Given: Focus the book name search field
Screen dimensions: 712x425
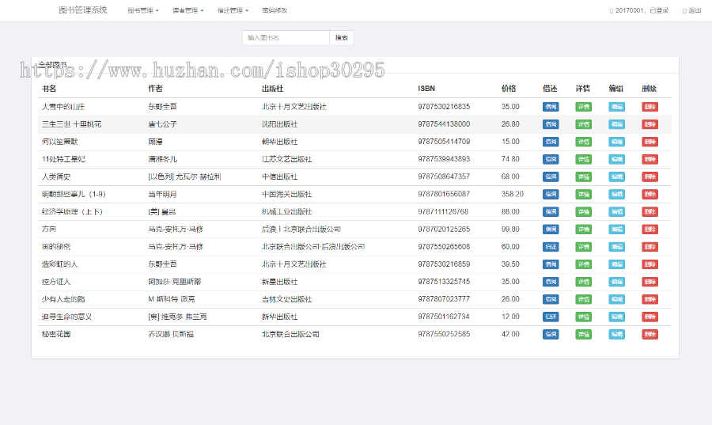Looking at the screenshot, I should coord(286,38).
